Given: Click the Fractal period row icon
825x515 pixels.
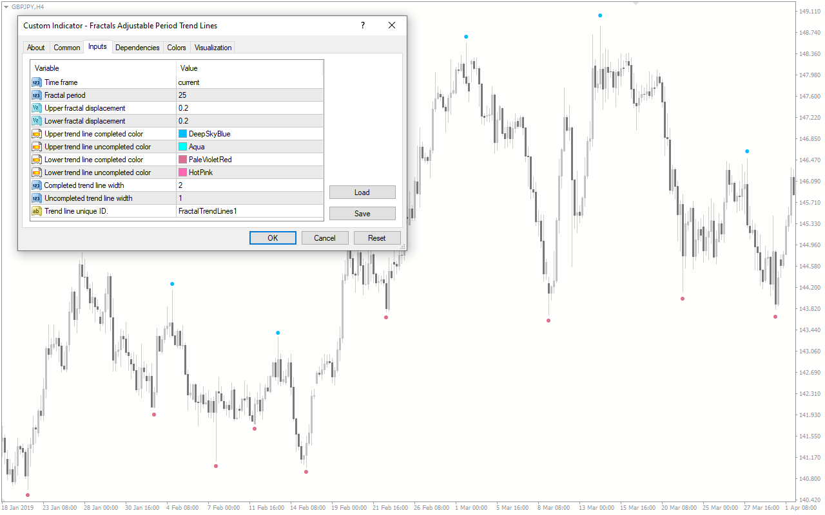Looking at the screenshot, I should 37,95.
